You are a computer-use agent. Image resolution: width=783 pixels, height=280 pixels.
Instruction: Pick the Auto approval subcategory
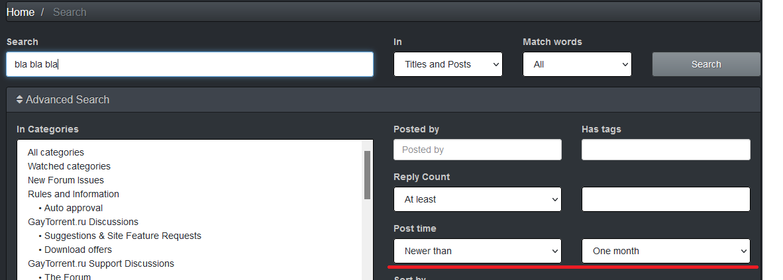pos(74,208)
